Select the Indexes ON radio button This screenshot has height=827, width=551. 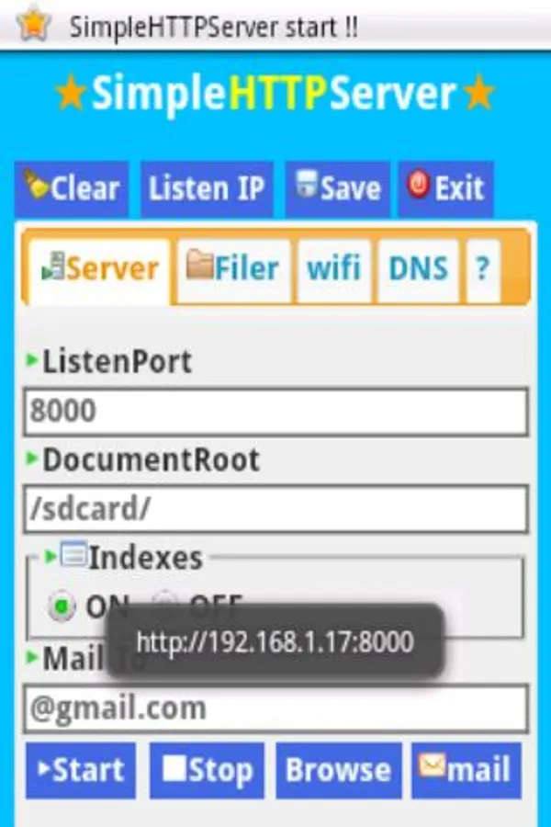tap(62, 606)
